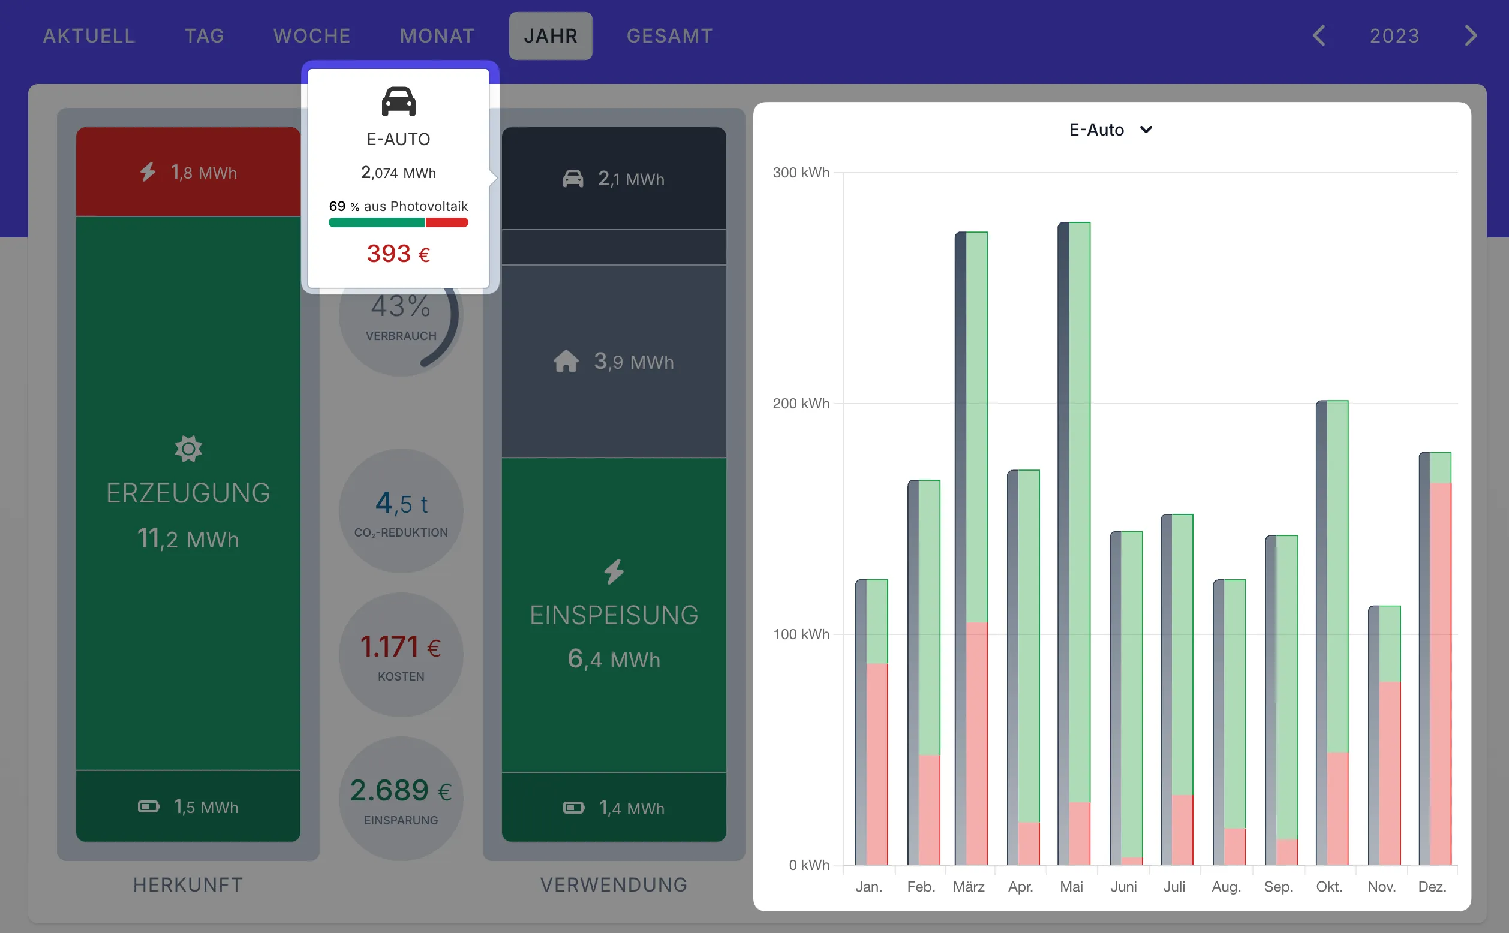This screenshot has width=1509, height=933.
Task: Click the E-AUTO title in the tooltip
Action: pos(399,140)
